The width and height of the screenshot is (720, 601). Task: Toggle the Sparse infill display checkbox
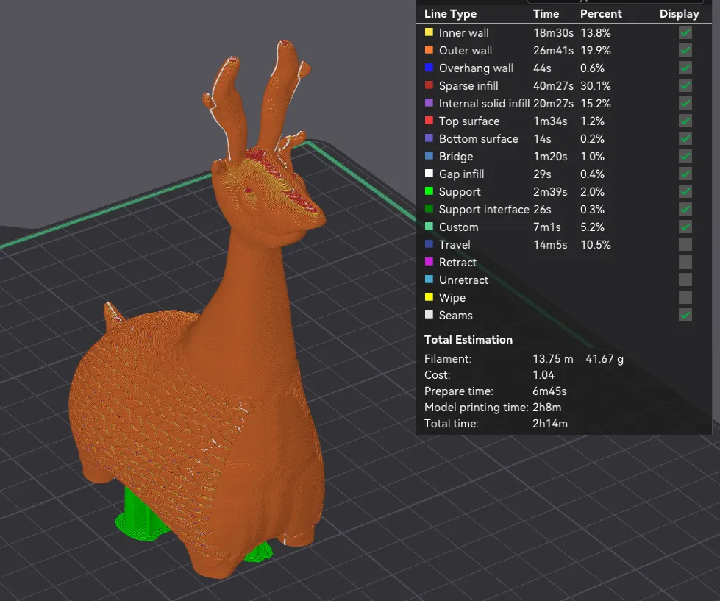click(685, 85)
